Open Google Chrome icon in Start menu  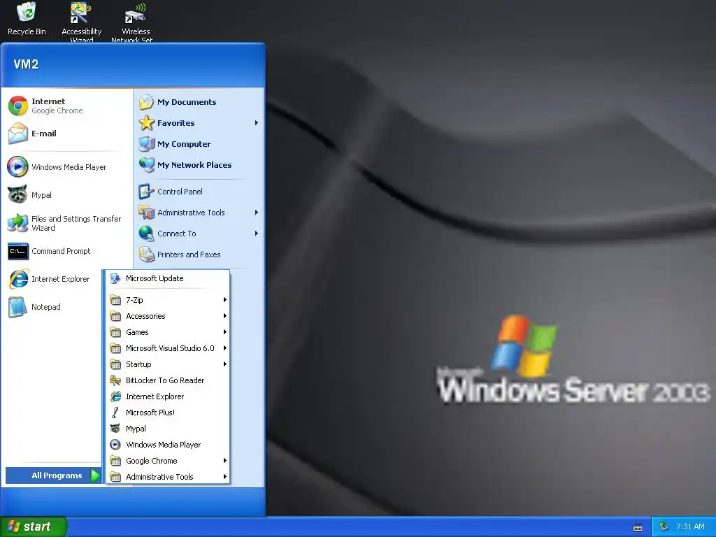(18, 106)
